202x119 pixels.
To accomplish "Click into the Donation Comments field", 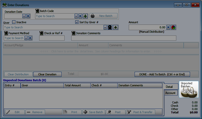I will tap(124, 38).
